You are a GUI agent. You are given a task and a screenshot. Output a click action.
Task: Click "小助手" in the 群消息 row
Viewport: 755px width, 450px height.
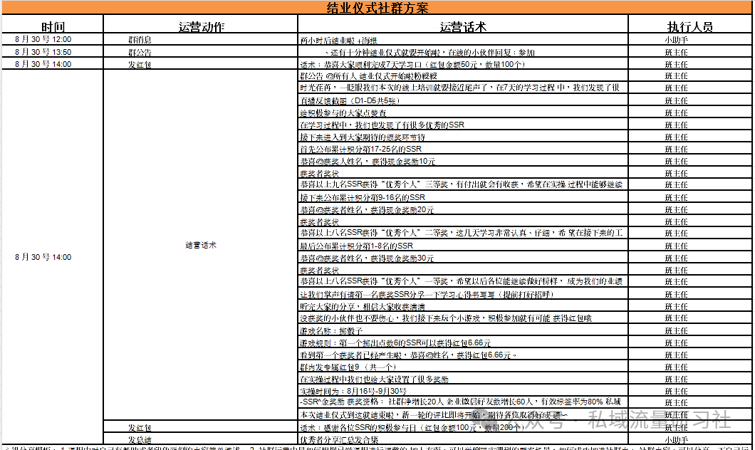676,40
